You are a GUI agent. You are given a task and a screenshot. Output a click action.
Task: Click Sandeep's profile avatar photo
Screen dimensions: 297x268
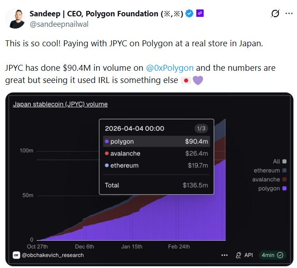point(16,18)
